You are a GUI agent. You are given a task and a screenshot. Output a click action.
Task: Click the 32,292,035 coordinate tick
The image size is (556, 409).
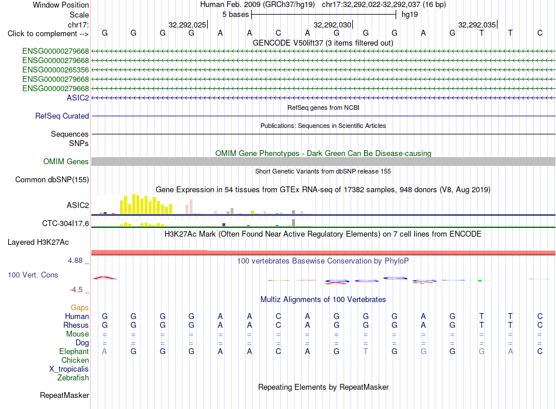(x=477, y=25)
